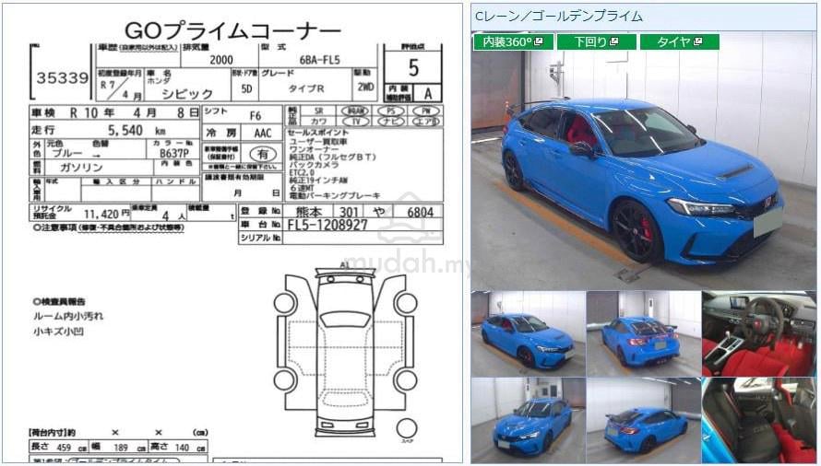Image resolution: width=821 pixels, height=466 pixels.
Task: Click the circled ナビ equipment mark
Action: pyautogui.click(x=390, y=122)
